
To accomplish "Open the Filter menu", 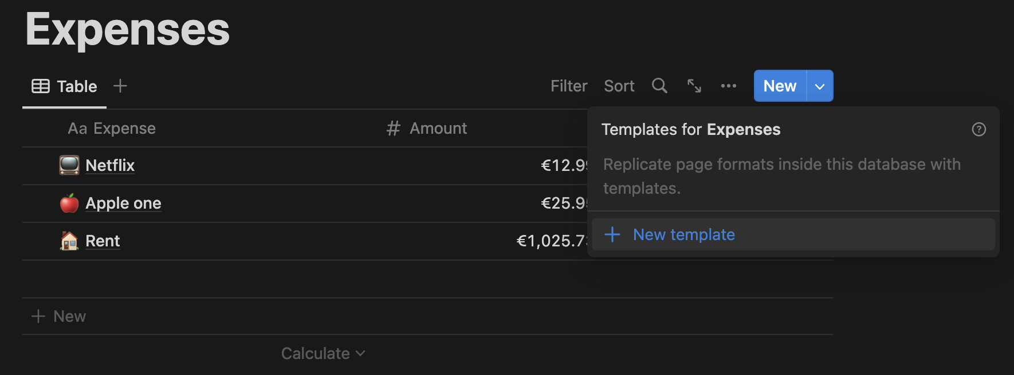I will point(568,86).
